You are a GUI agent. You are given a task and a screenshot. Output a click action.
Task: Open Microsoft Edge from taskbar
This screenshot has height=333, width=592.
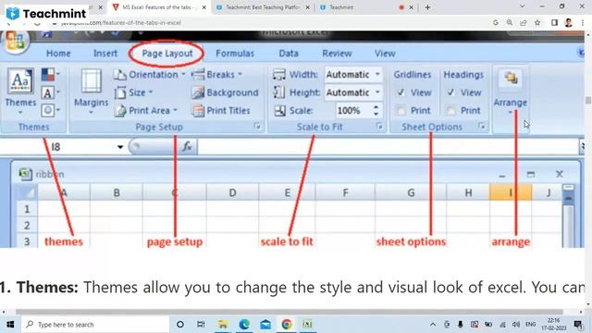pyautogui.click(x=244, y=325)
